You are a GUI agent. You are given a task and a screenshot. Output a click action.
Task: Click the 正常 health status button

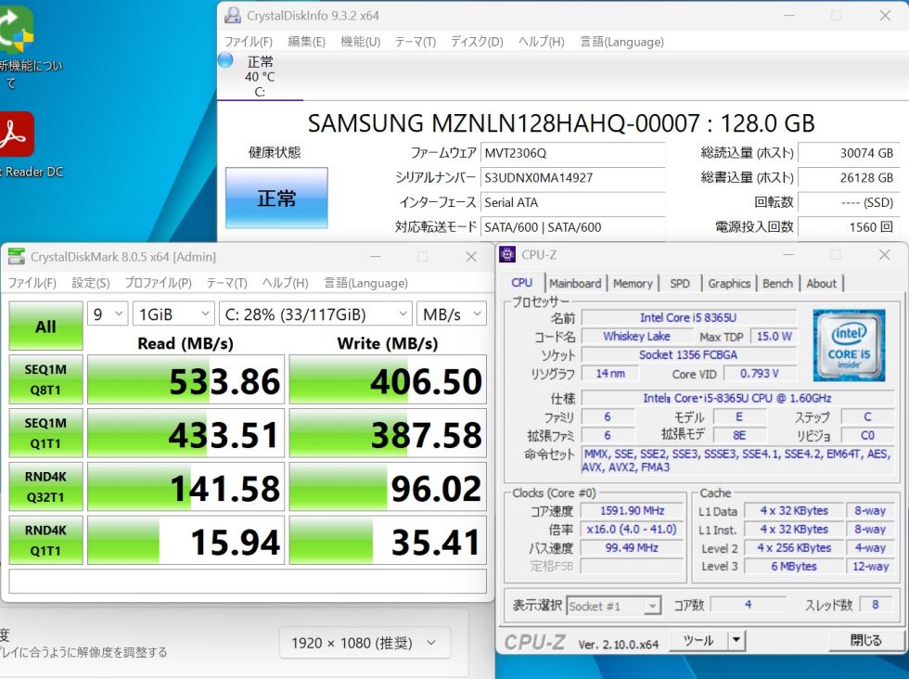point(276,198)
